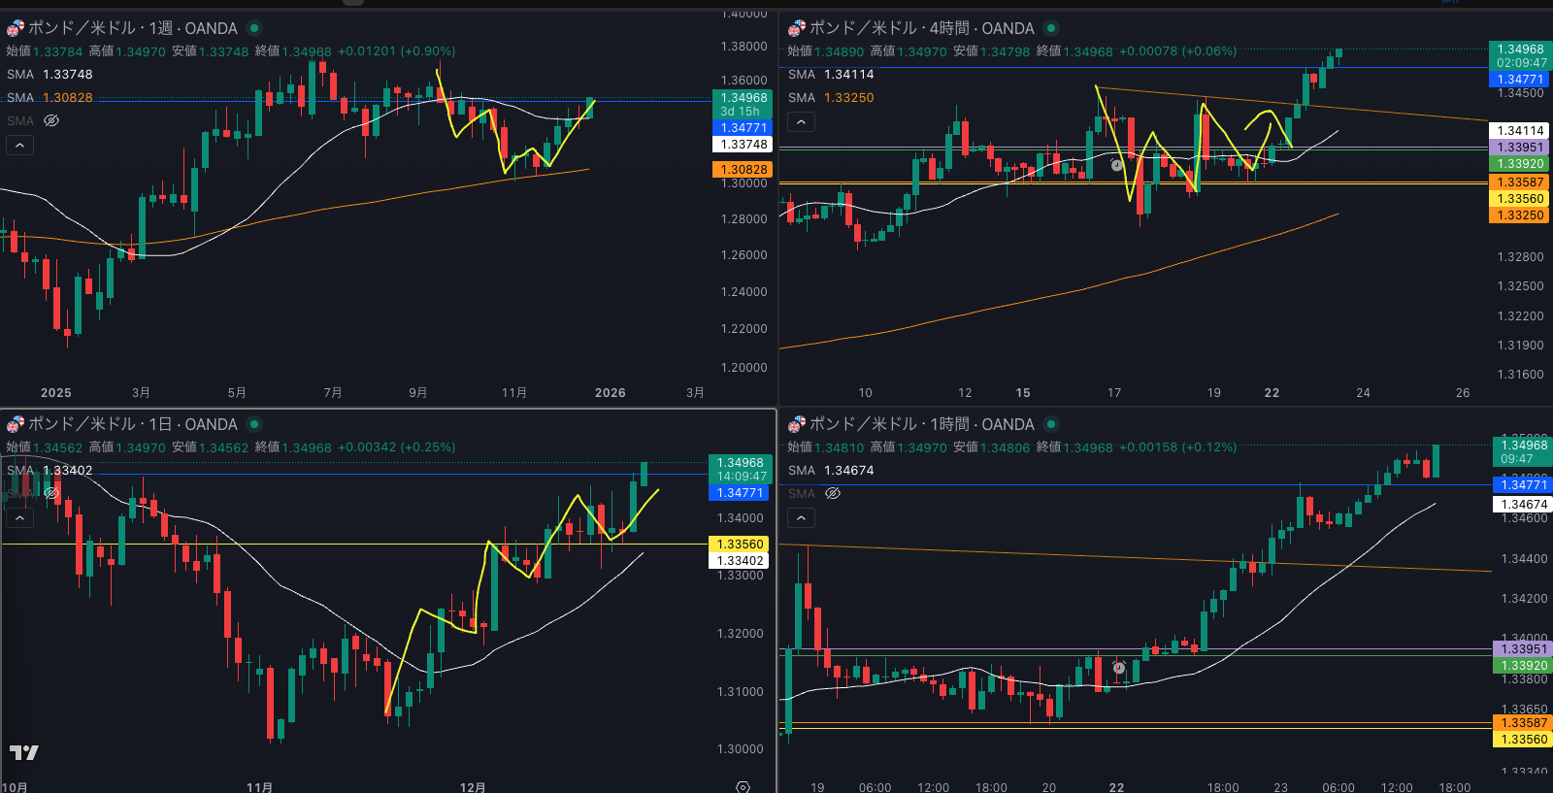This screenshot has height=793, width=1553.
Task: Unhide the SMA indicator on the 1-hour chart
Action: (x=832, y=494)
